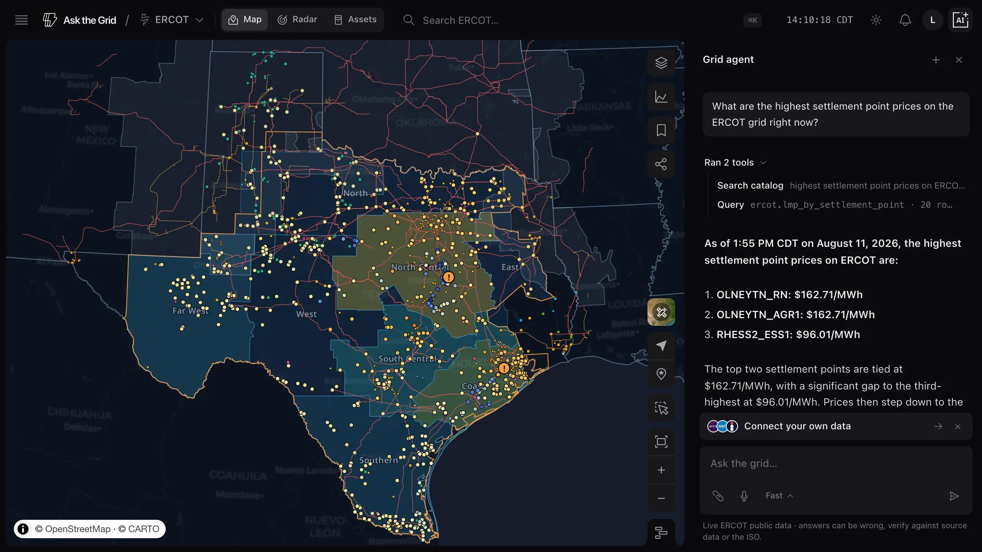Open the Query ercot.lmp_by_settlement_point row
982x552 pixels.
pos(835,205)
